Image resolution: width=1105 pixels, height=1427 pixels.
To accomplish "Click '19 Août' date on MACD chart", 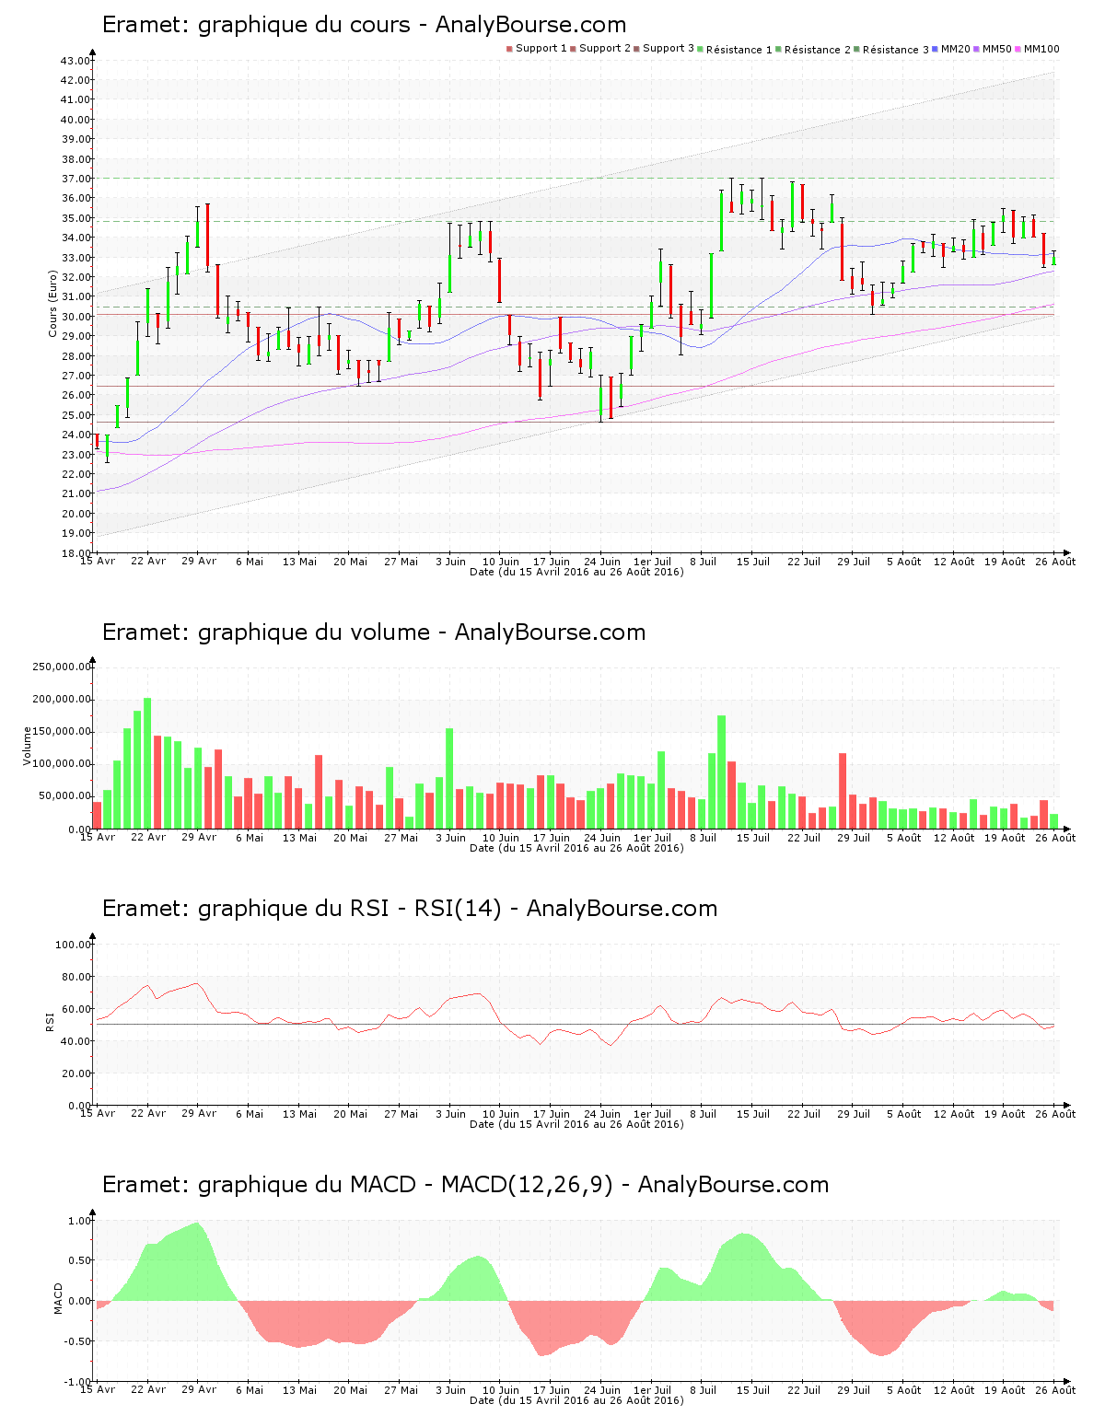I will pos(1006,1389).
